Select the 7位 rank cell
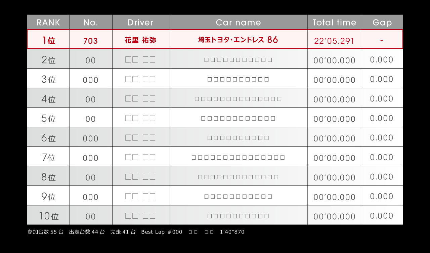 click(48, 156)
